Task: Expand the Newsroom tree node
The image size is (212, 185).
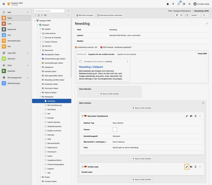Action: 40,50
